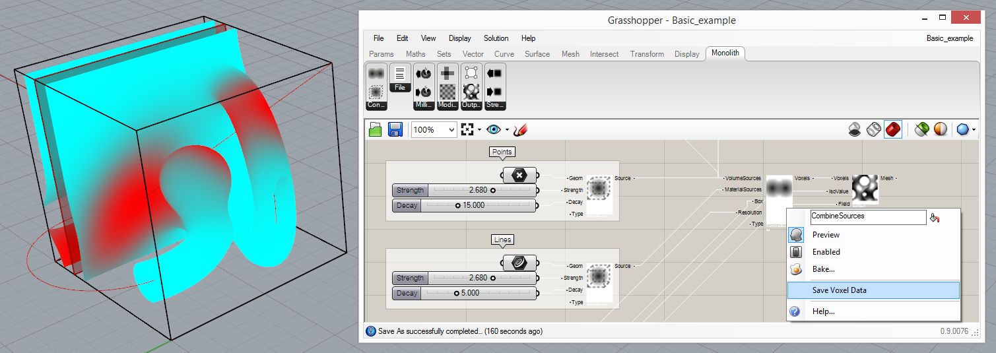Expand the Con... panel label
Image resolution: width=996 pixels, height=353 pixels.
[377, 105]
